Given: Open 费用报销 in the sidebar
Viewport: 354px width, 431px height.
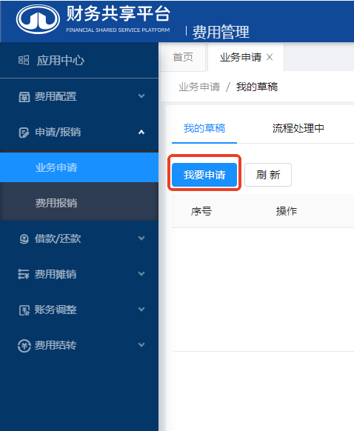Looking at the screenshot, I should [x=79, y=203].
